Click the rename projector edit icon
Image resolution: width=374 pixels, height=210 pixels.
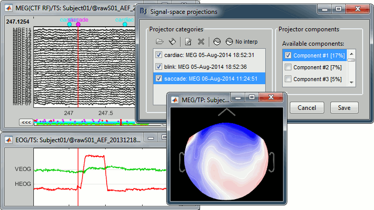(x=188, y=42)
